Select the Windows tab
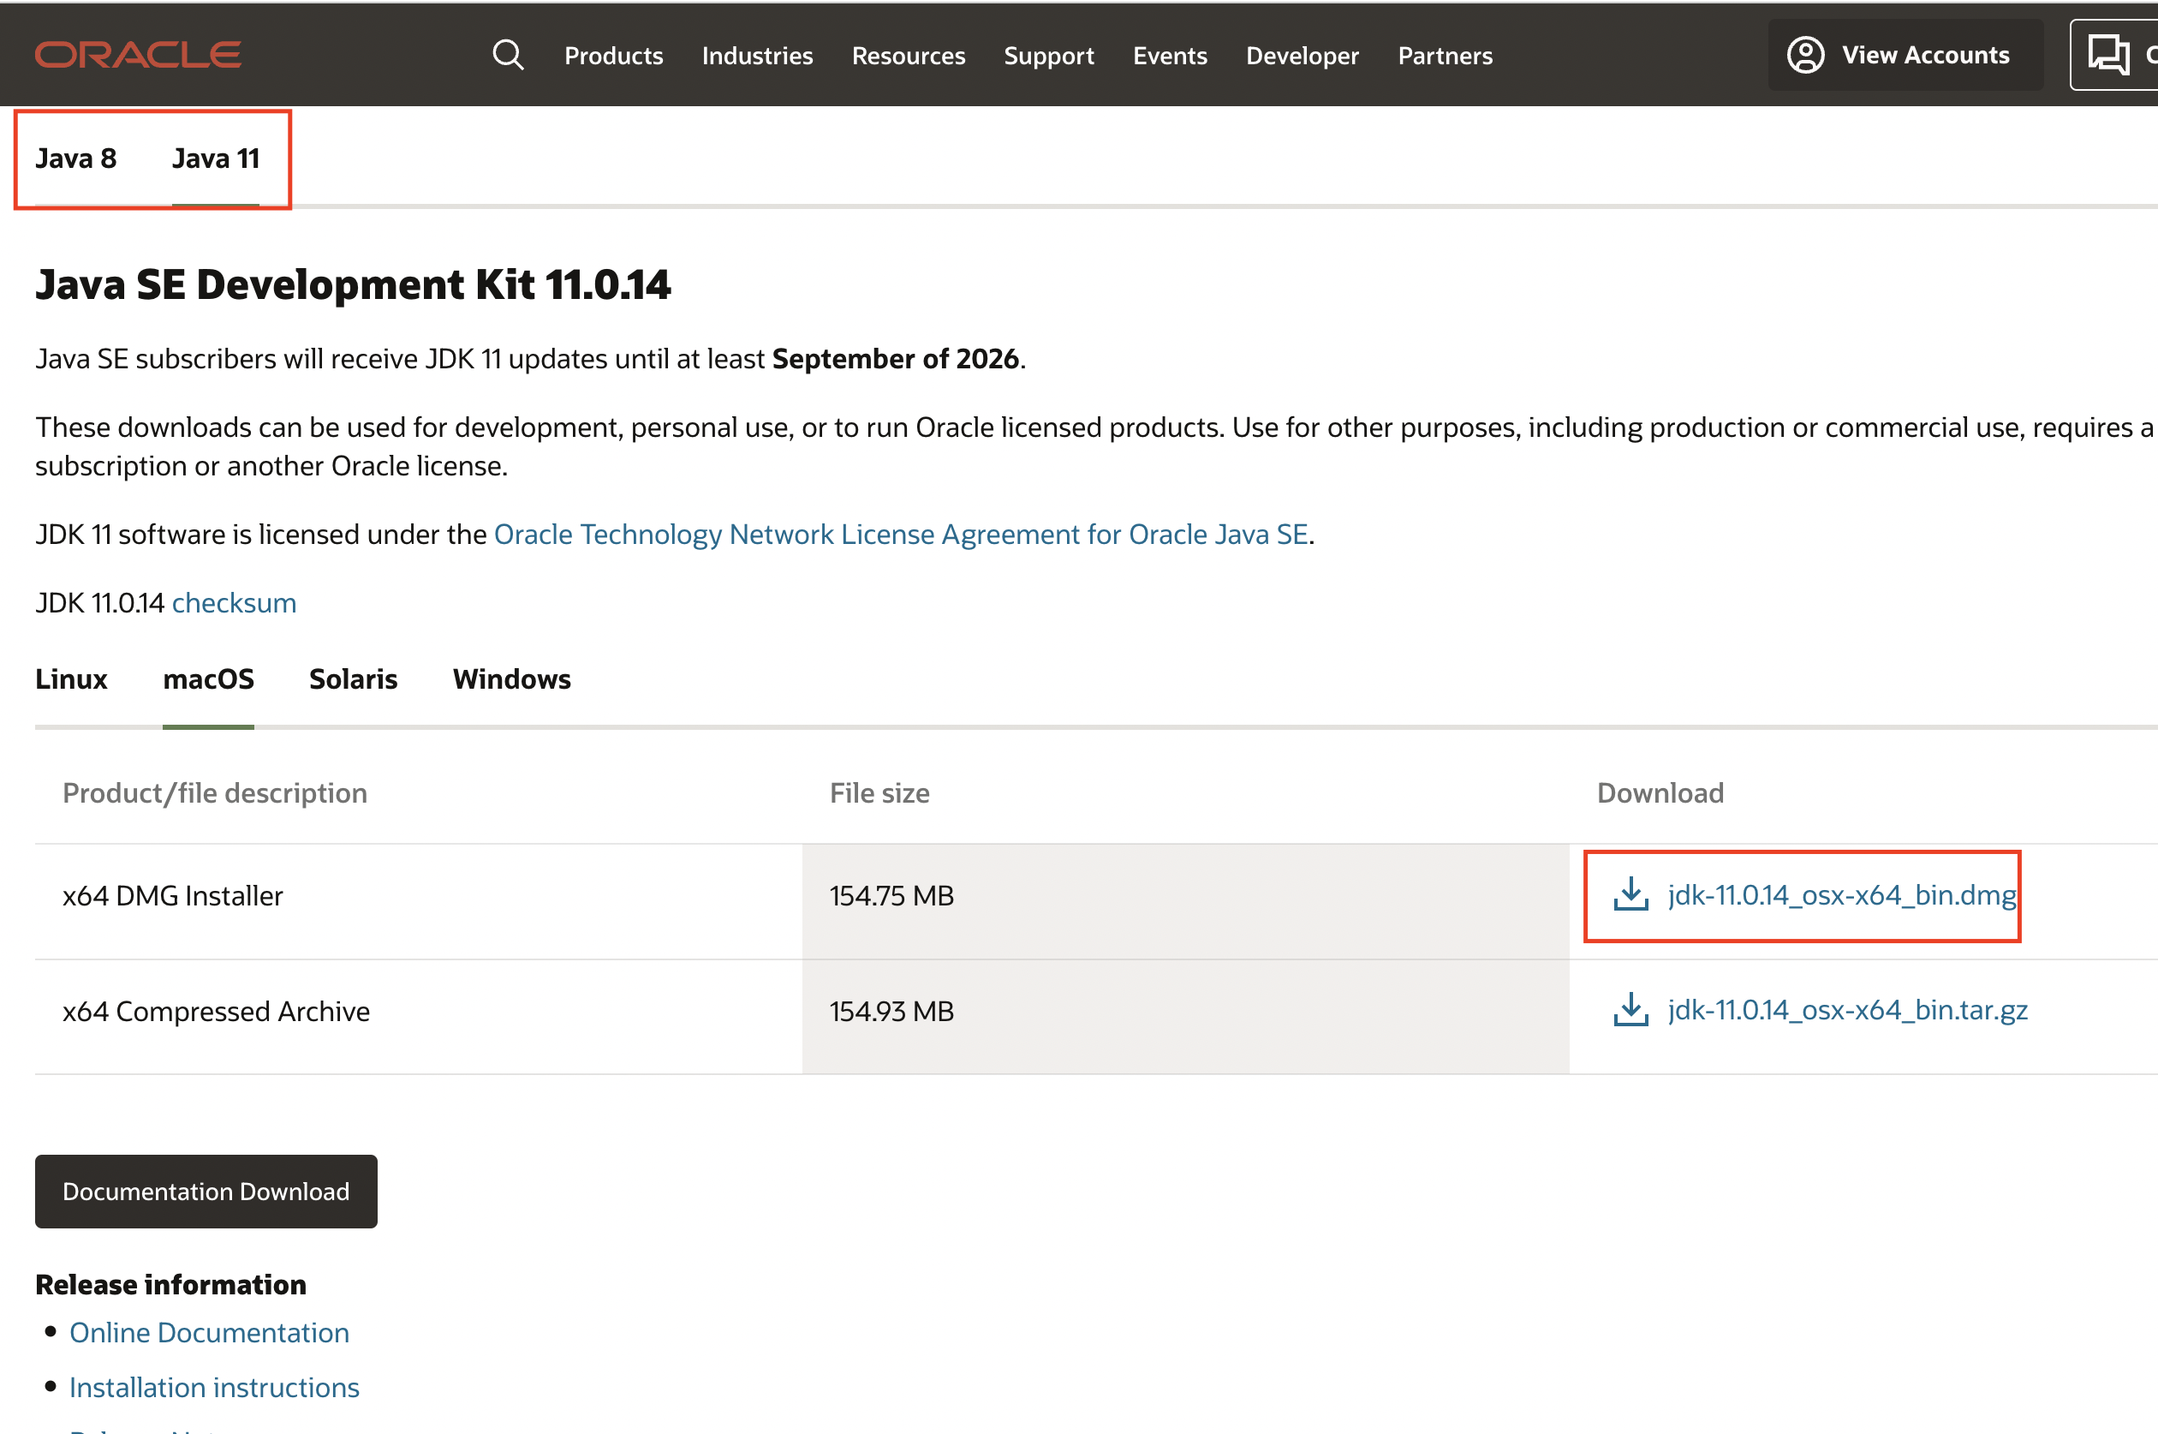 tap(511, 678)
